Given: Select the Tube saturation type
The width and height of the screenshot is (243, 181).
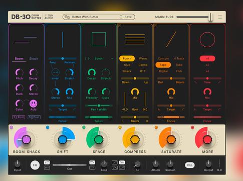Looking at the screenshot, I should pyautogui.click(x=179, y=65).
